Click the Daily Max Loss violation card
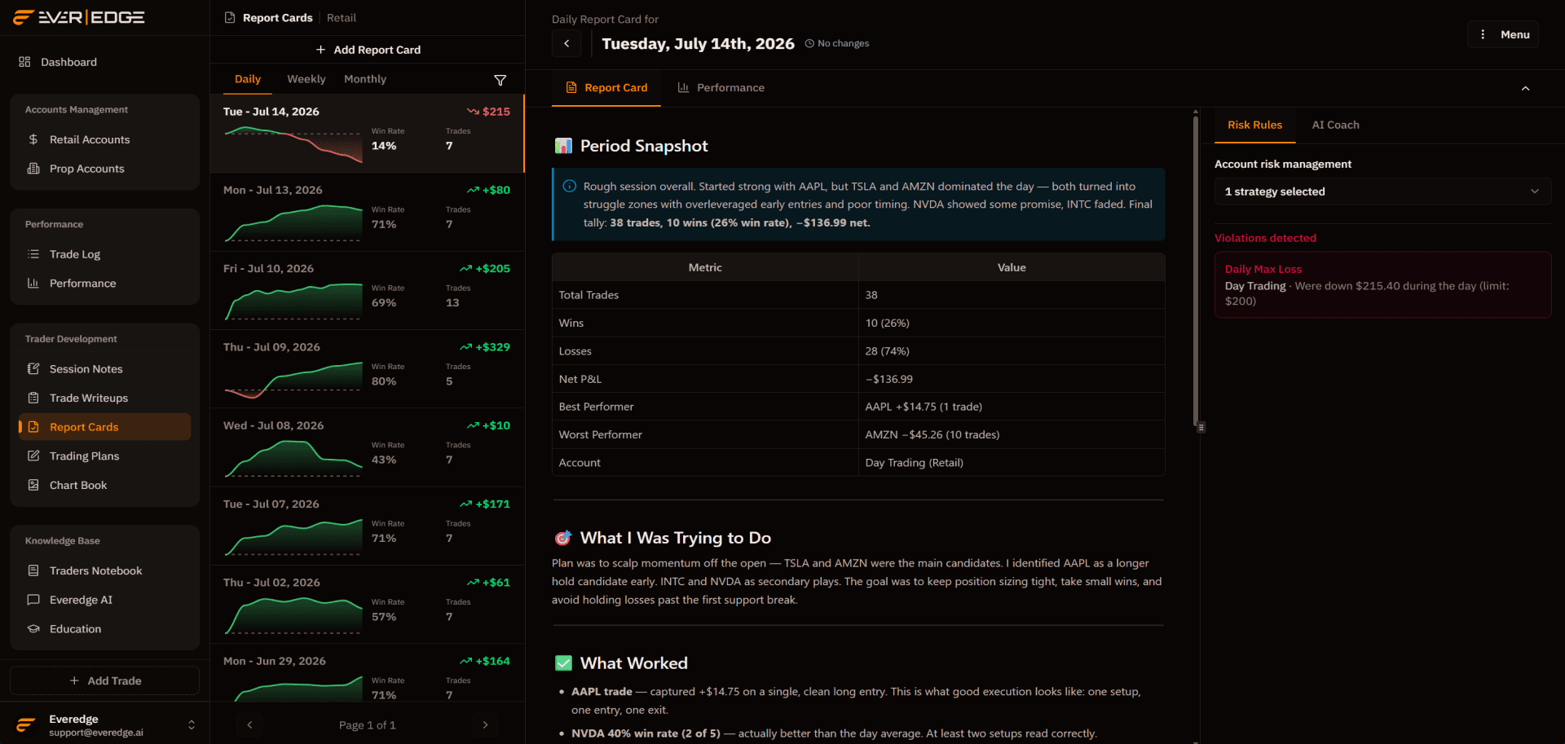The image size is (1565, 744). coord(1382,284)
